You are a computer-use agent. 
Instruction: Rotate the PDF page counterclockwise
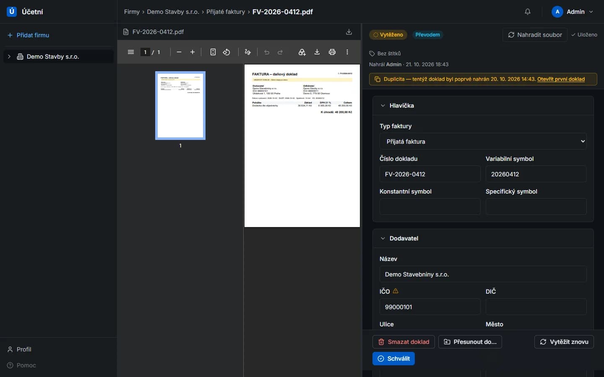point(226,52)
